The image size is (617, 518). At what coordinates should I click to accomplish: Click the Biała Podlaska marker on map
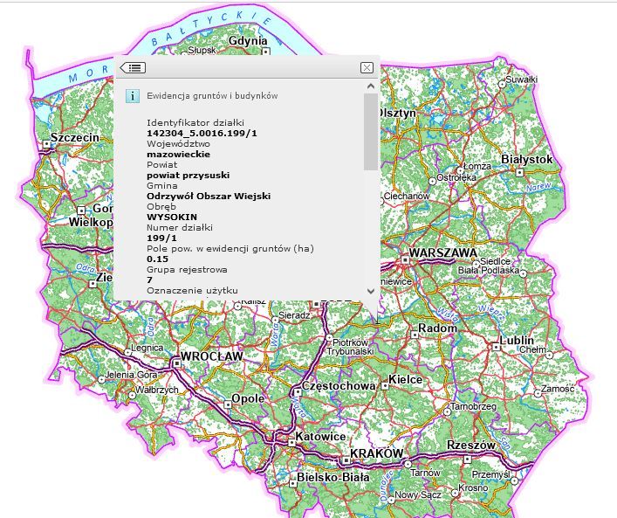[523, 273]
